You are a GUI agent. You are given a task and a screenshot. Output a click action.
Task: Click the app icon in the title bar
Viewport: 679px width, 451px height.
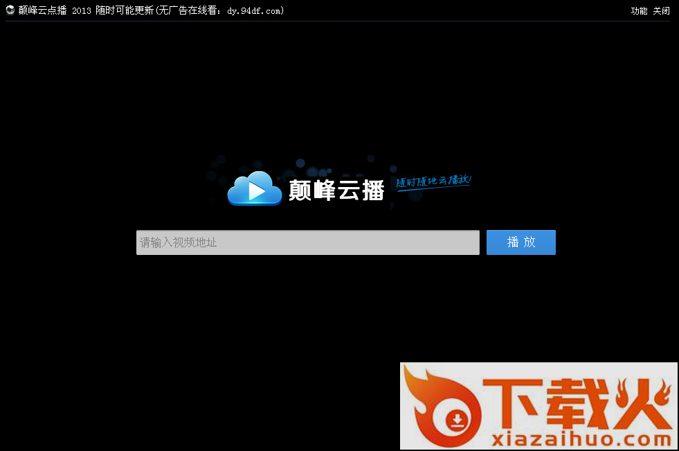pyautogui.click(x=10, y=10)
